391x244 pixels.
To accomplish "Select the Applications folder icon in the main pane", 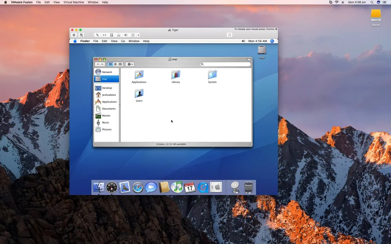I will 139,75.
